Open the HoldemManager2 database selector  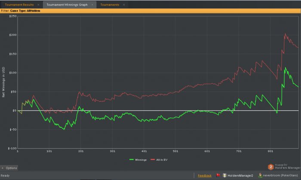[238, 175]
